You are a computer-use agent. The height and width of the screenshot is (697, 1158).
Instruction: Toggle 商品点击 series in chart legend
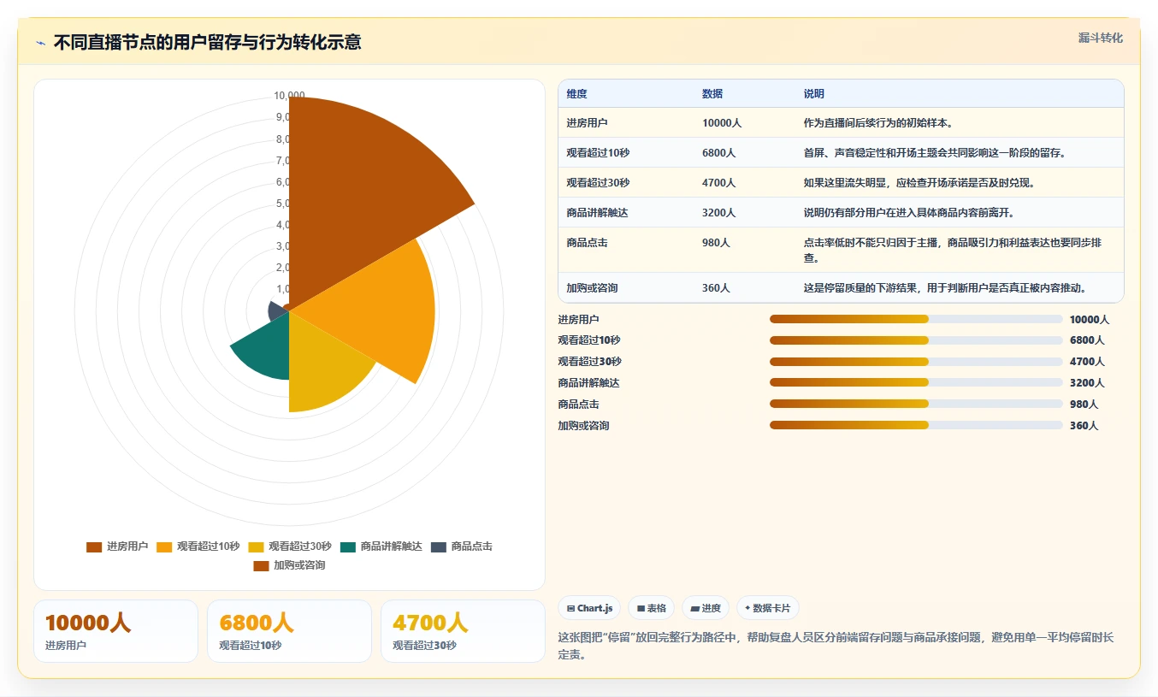point(462,546)
